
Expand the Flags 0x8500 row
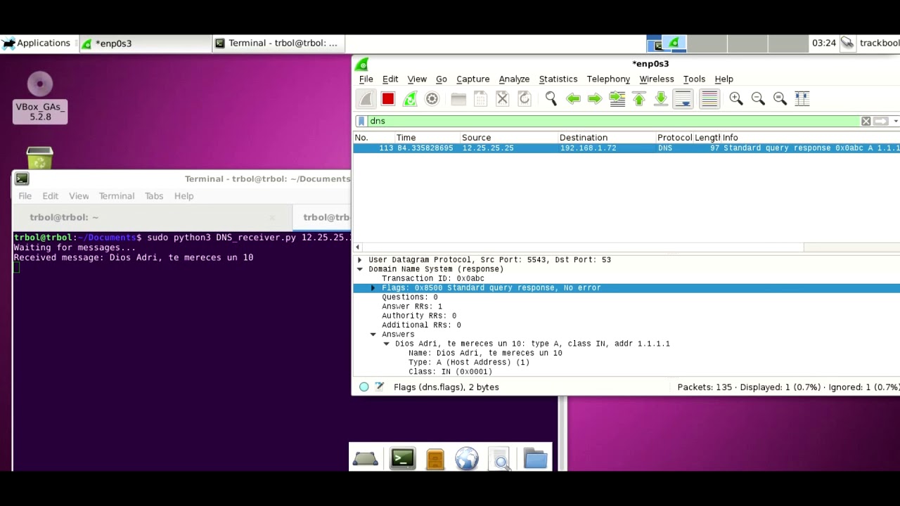click(373, 288)
